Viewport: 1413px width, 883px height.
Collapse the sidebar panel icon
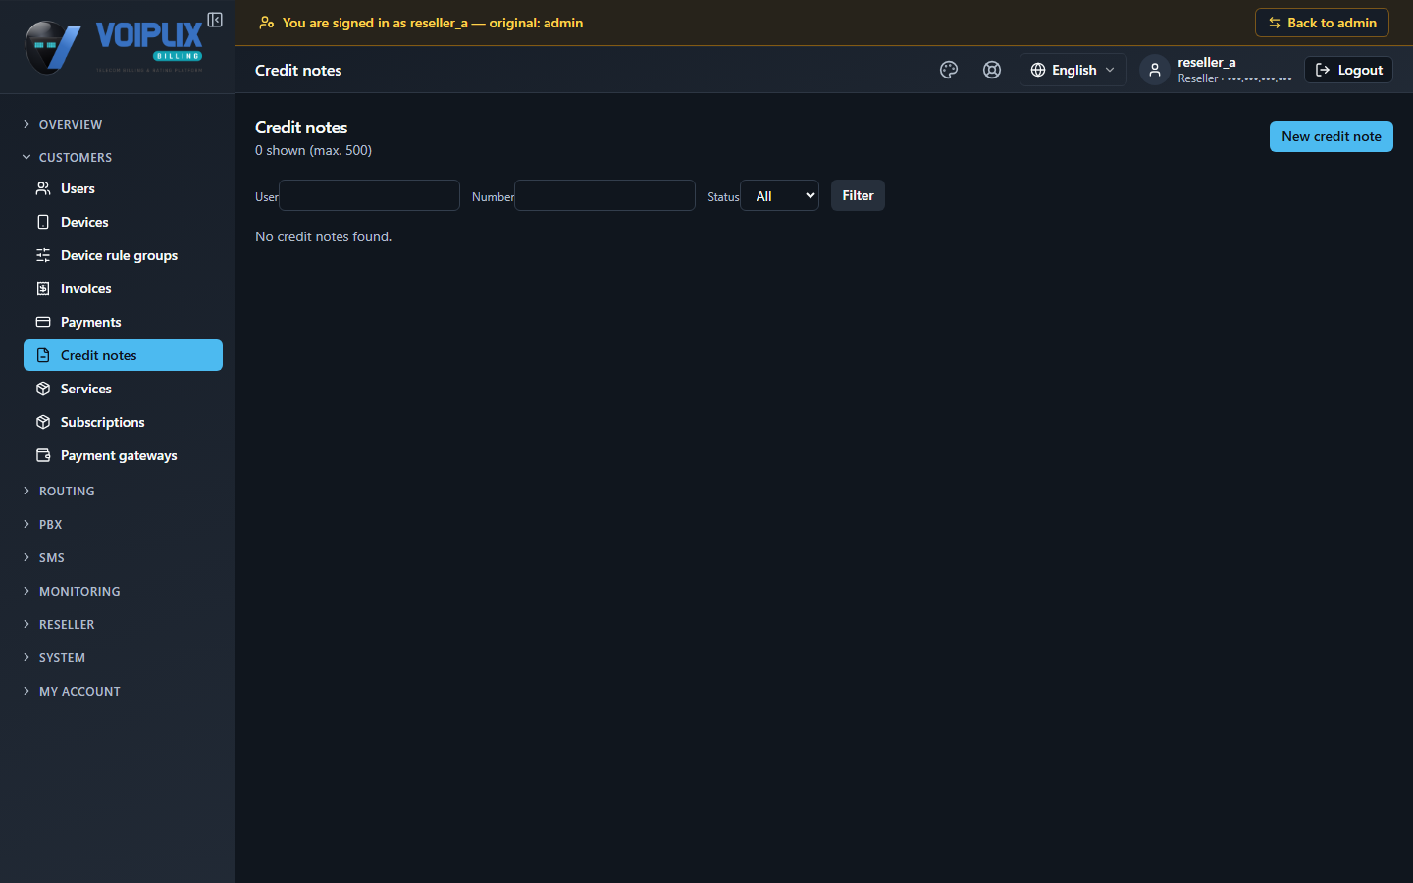click(x=215, y=20)
